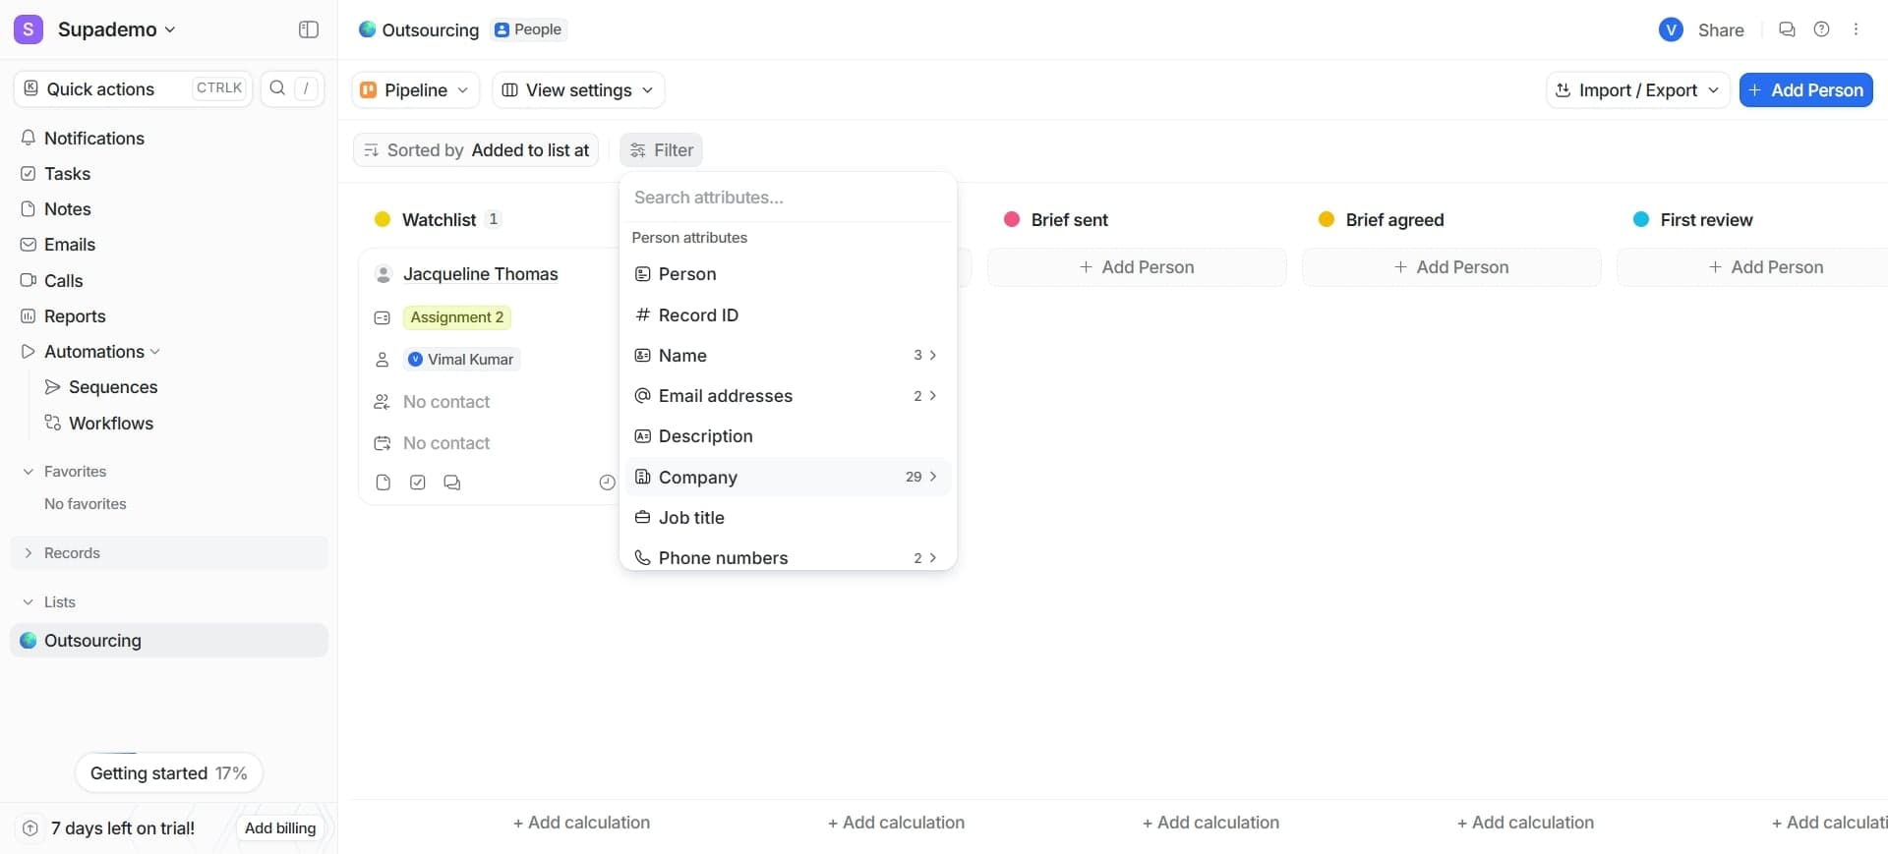Click the comments icon on Jacqueline's card
The height and width of the screenshot is (854, 1888).
pyautogui.click(x=452, y=483)
